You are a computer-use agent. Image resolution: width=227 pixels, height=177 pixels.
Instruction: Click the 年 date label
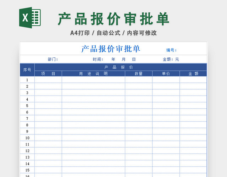coord(113,59)
